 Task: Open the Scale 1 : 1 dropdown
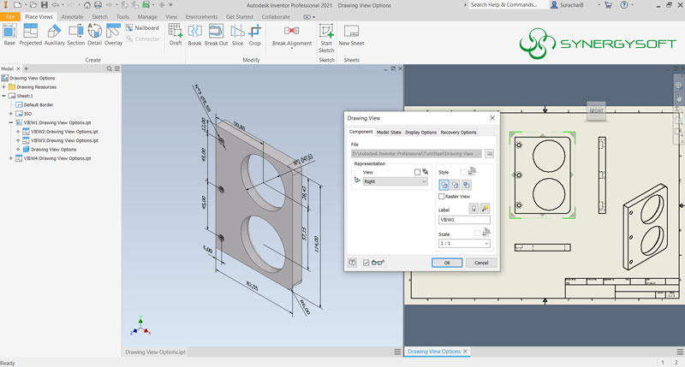(x=463, y=244)
